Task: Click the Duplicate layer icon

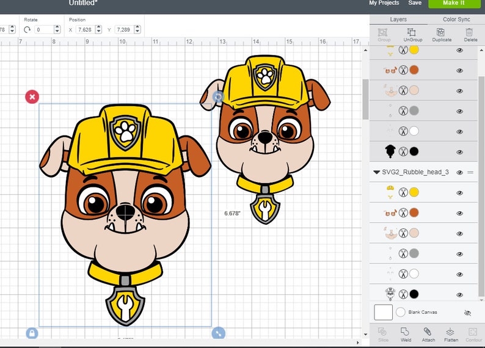Action: point(440,32)
